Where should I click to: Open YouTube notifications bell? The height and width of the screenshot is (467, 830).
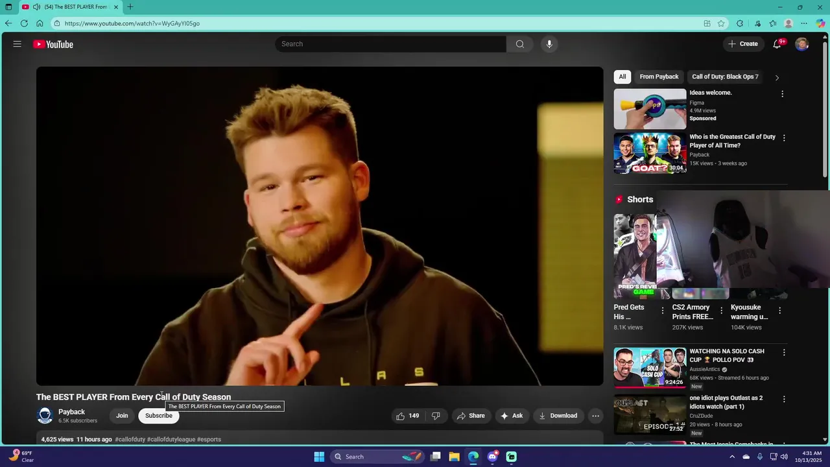pos(777,44)
